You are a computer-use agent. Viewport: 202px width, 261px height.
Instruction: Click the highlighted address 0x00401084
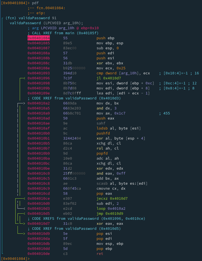(39, 38)
